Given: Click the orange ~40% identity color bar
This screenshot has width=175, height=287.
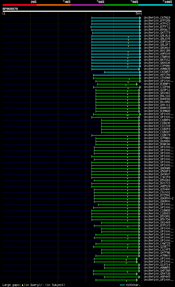Looking at the screenshot, I should tap(54, 5).
